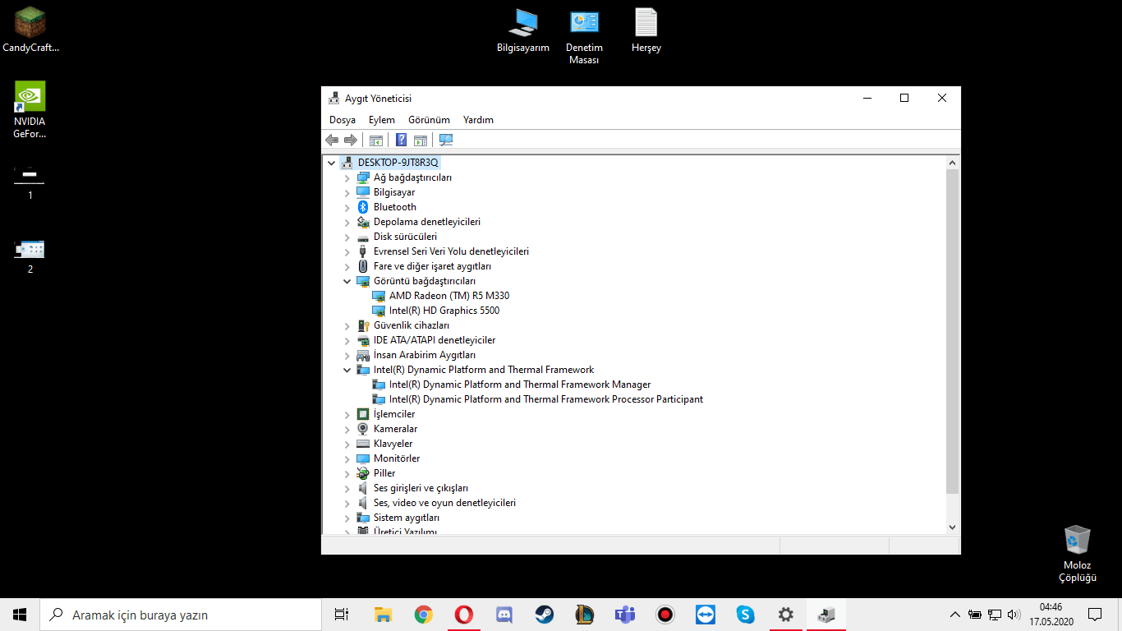Click the Klavyeler keyboard icon

[x=363, y=444]
